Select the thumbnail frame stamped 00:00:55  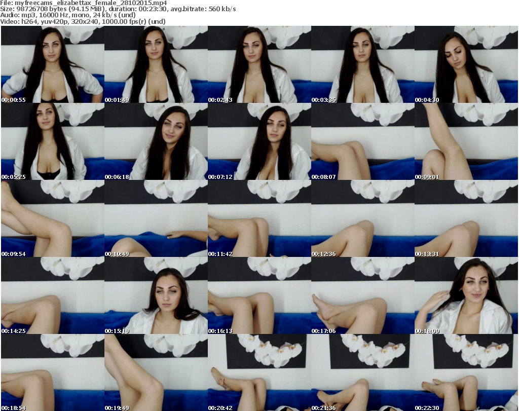coord(53,64)
